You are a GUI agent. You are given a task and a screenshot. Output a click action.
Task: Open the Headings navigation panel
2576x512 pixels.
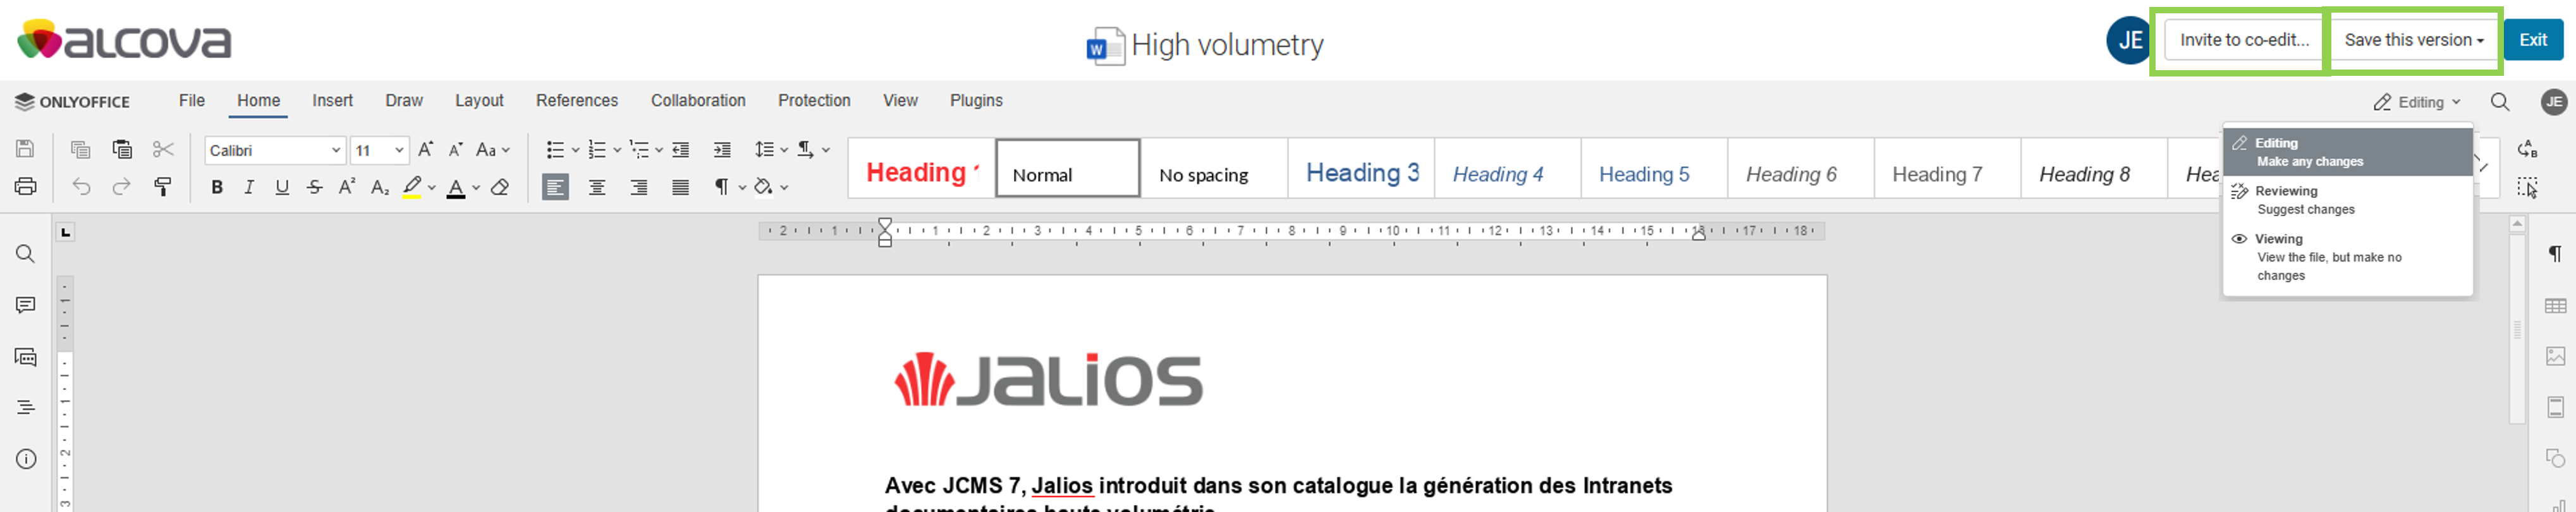pyautogui.click(x=25, y=407)
